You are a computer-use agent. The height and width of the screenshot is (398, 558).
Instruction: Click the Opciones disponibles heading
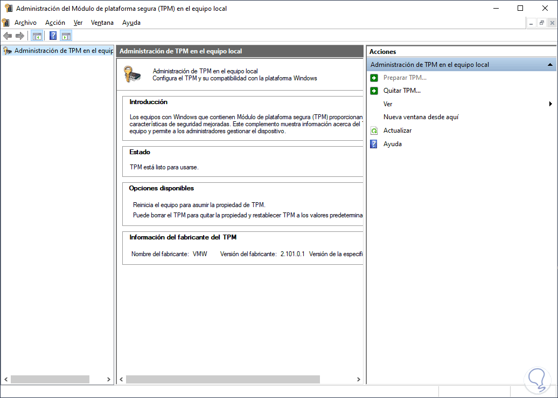162,188
